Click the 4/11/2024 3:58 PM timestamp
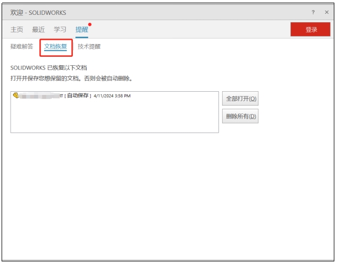This screenshot has width=337, height=263. click(112, 96)
